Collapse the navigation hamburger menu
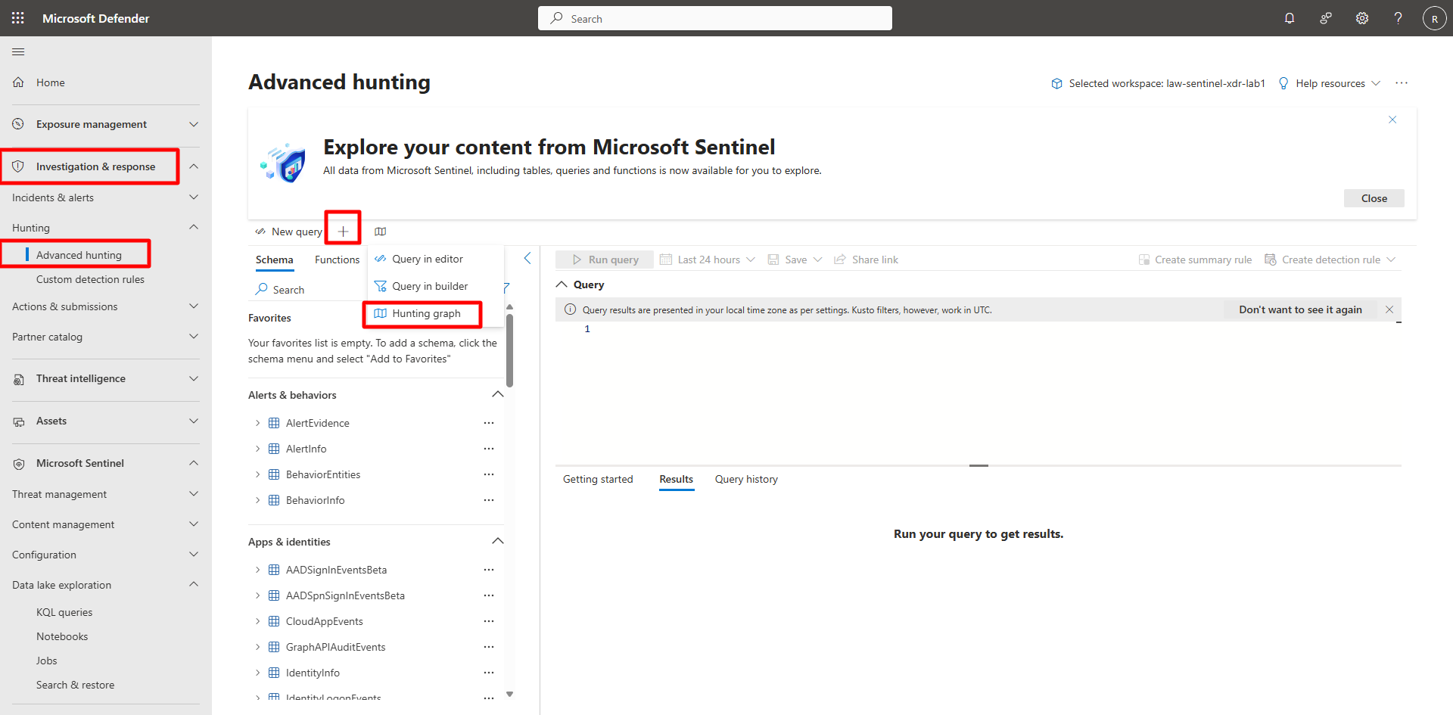1453x715 pixels. coord(18,51)
